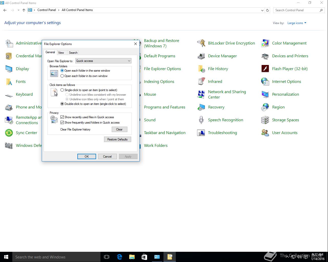Close the File Explorer Options dialog
Viewport: 328px width, 262px height.
136,44
